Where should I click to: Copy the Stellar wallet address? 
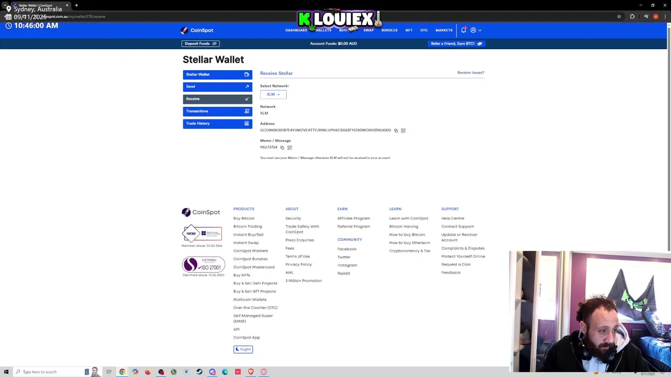point(396,130)
